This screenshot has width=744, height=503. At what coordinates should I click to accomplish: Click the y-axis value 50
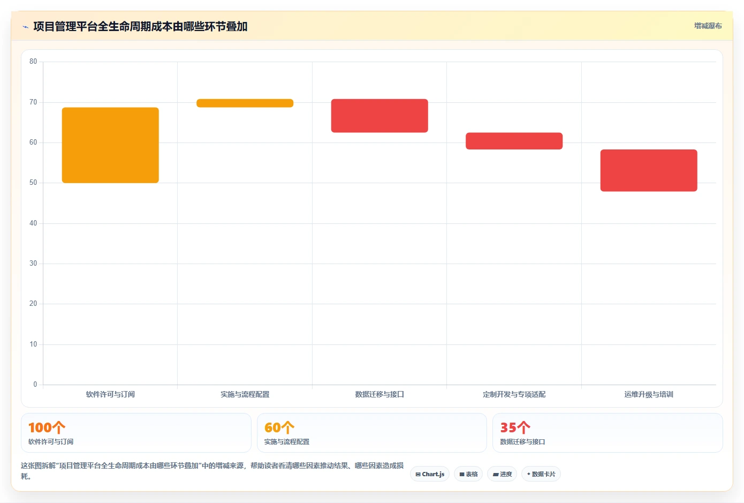point(33,183)
